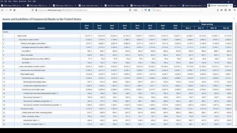Select 'Revolving home equity loans' row label
This screenshot has width=237, height=133.
click(x=34, y=82)
